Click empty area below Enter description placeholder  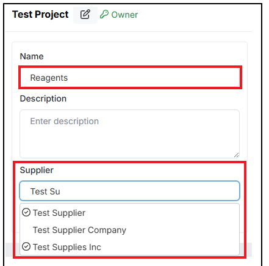(129, 142)
